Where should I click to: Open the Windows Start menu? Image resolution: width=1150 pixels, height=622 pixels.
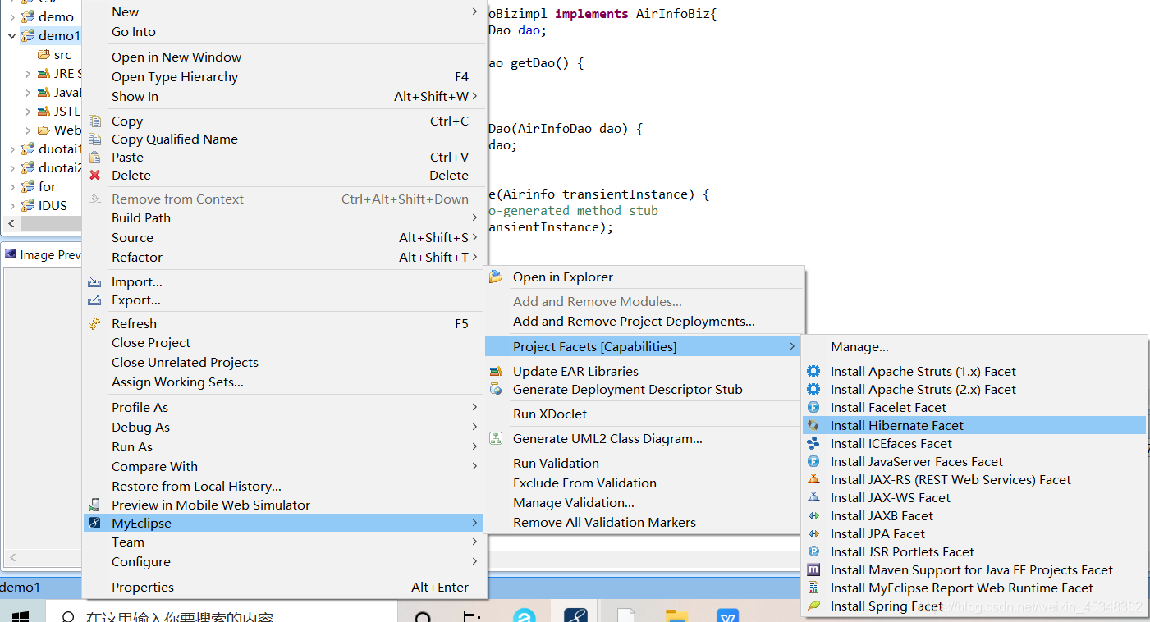click(x=19, y=615)
